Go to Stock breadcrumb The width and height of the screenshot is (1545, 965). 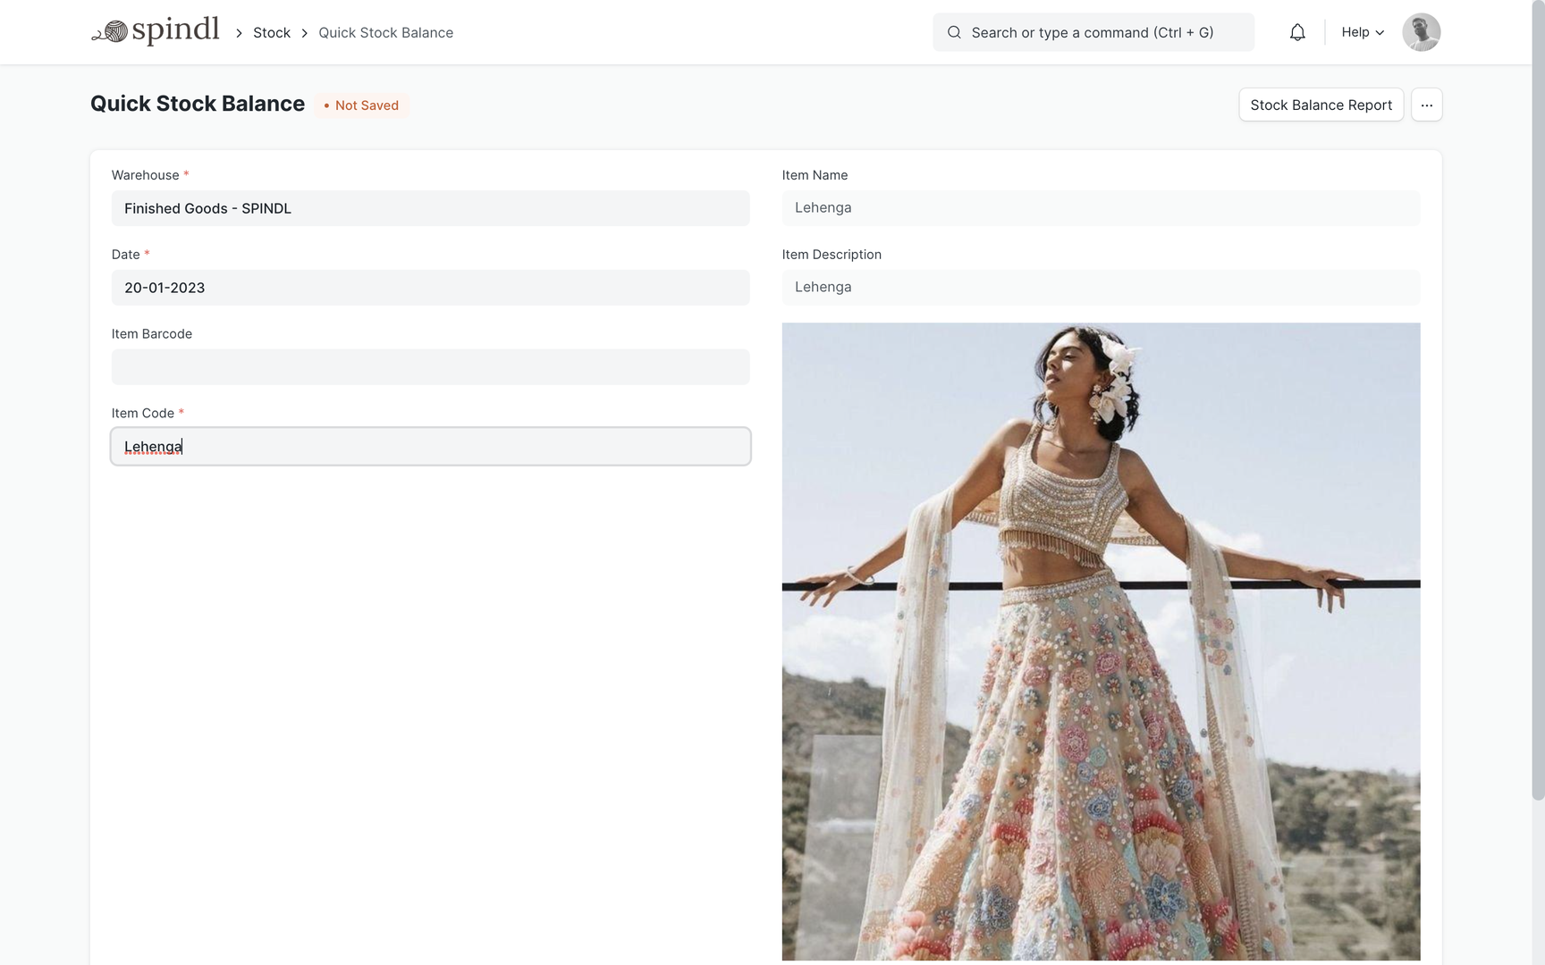pyautogui.click(x=272, y=32)
